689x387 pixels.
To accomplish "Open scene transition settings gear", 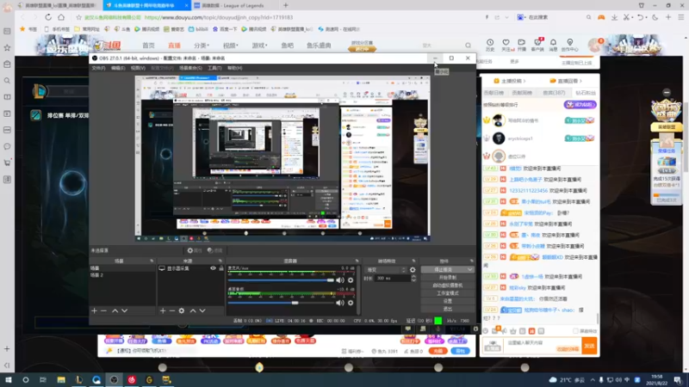I will click(x=413, y=270).
